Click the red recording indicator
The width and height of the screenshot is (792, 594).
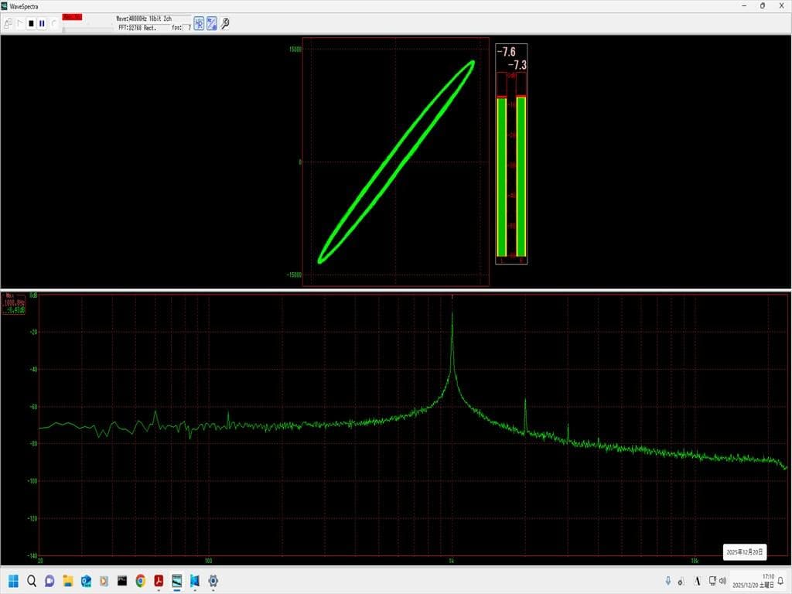[x=72, y=17]
